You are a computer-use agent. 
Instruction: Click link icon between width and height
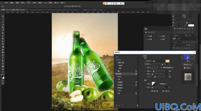155,36
